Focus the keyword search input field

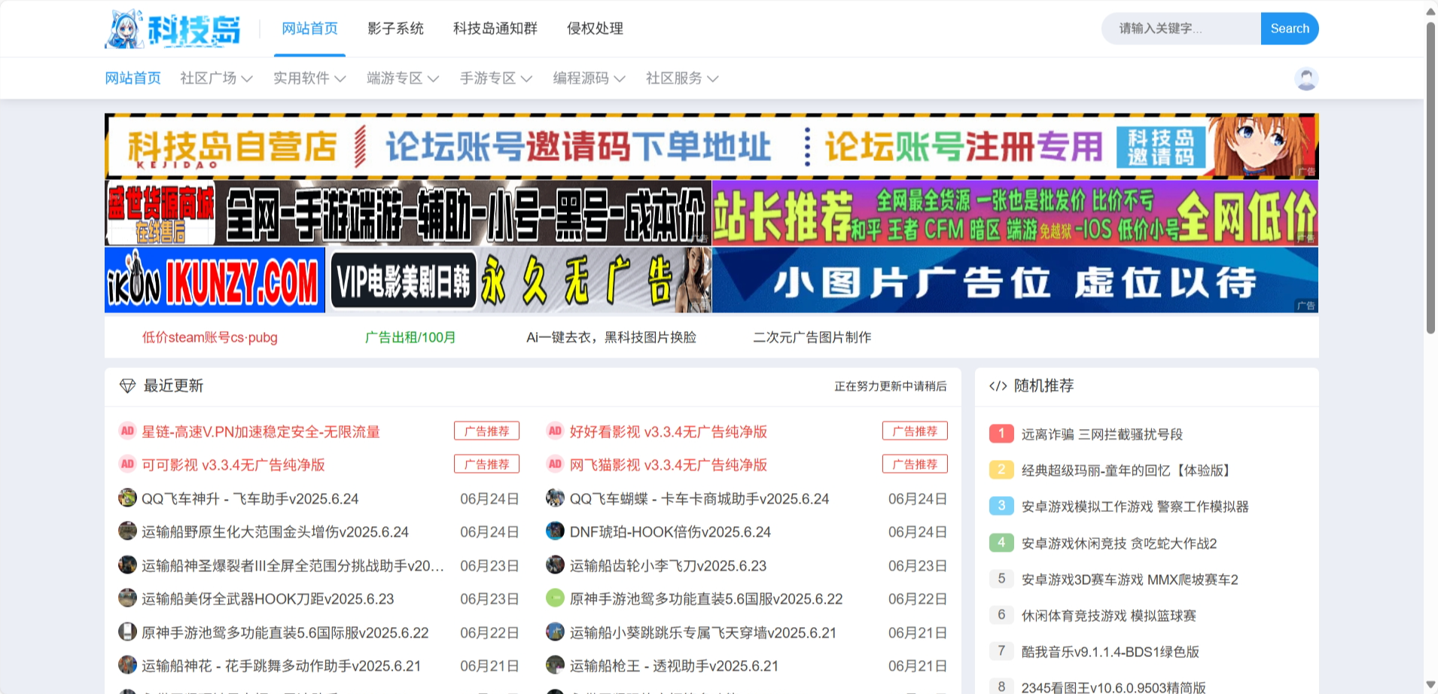[1181, 29]
